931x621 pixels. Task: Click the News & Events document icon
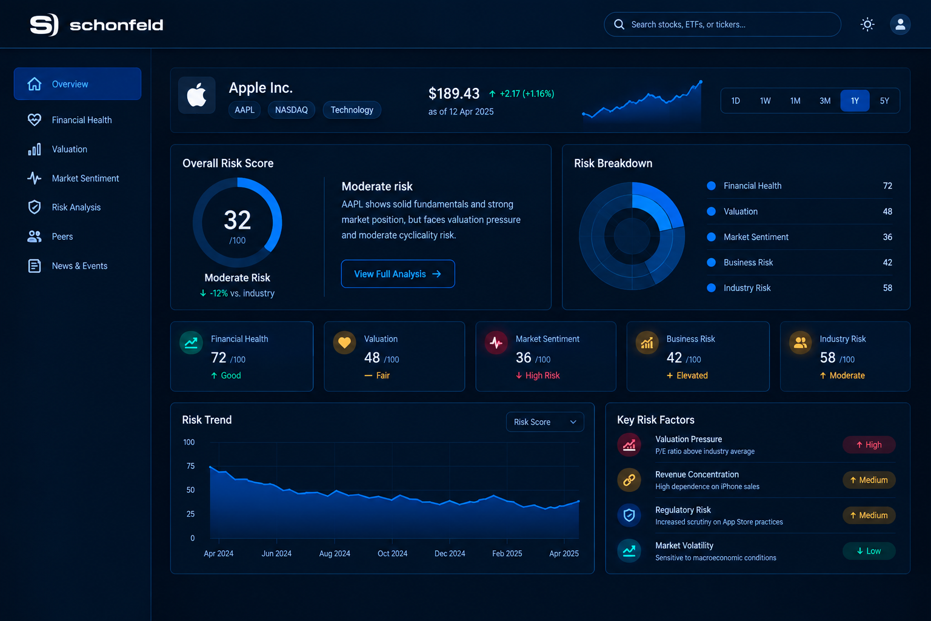click(35, 266)
